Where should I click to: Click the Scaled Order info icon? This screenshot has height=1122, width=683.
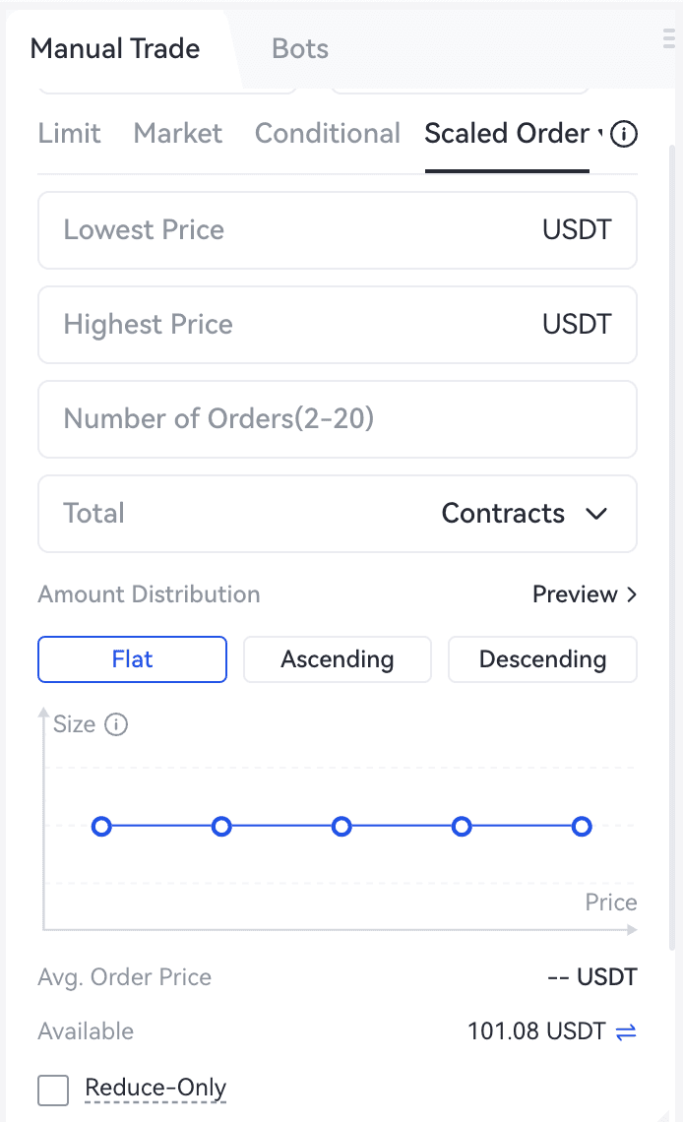coord(624,134)
